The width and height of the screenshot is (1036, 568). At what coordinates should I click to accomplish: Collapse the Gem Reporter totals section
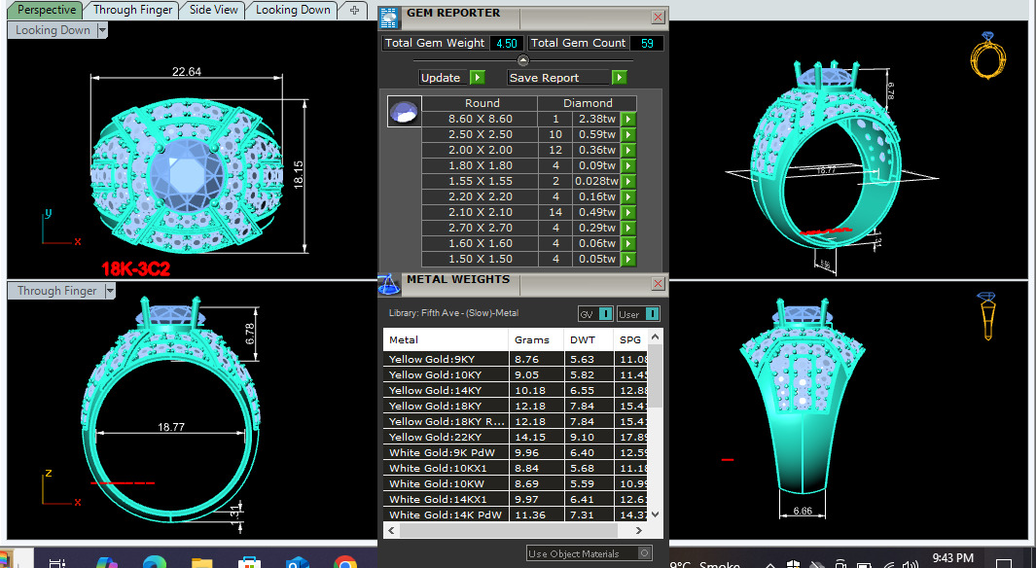523,60
